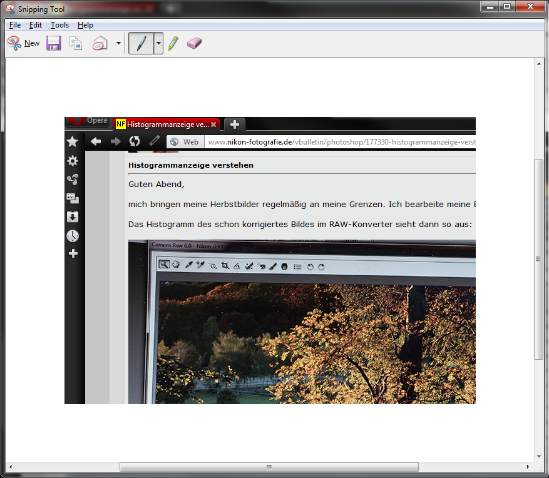Click the chat windows sidebar icon

(73, 198)
